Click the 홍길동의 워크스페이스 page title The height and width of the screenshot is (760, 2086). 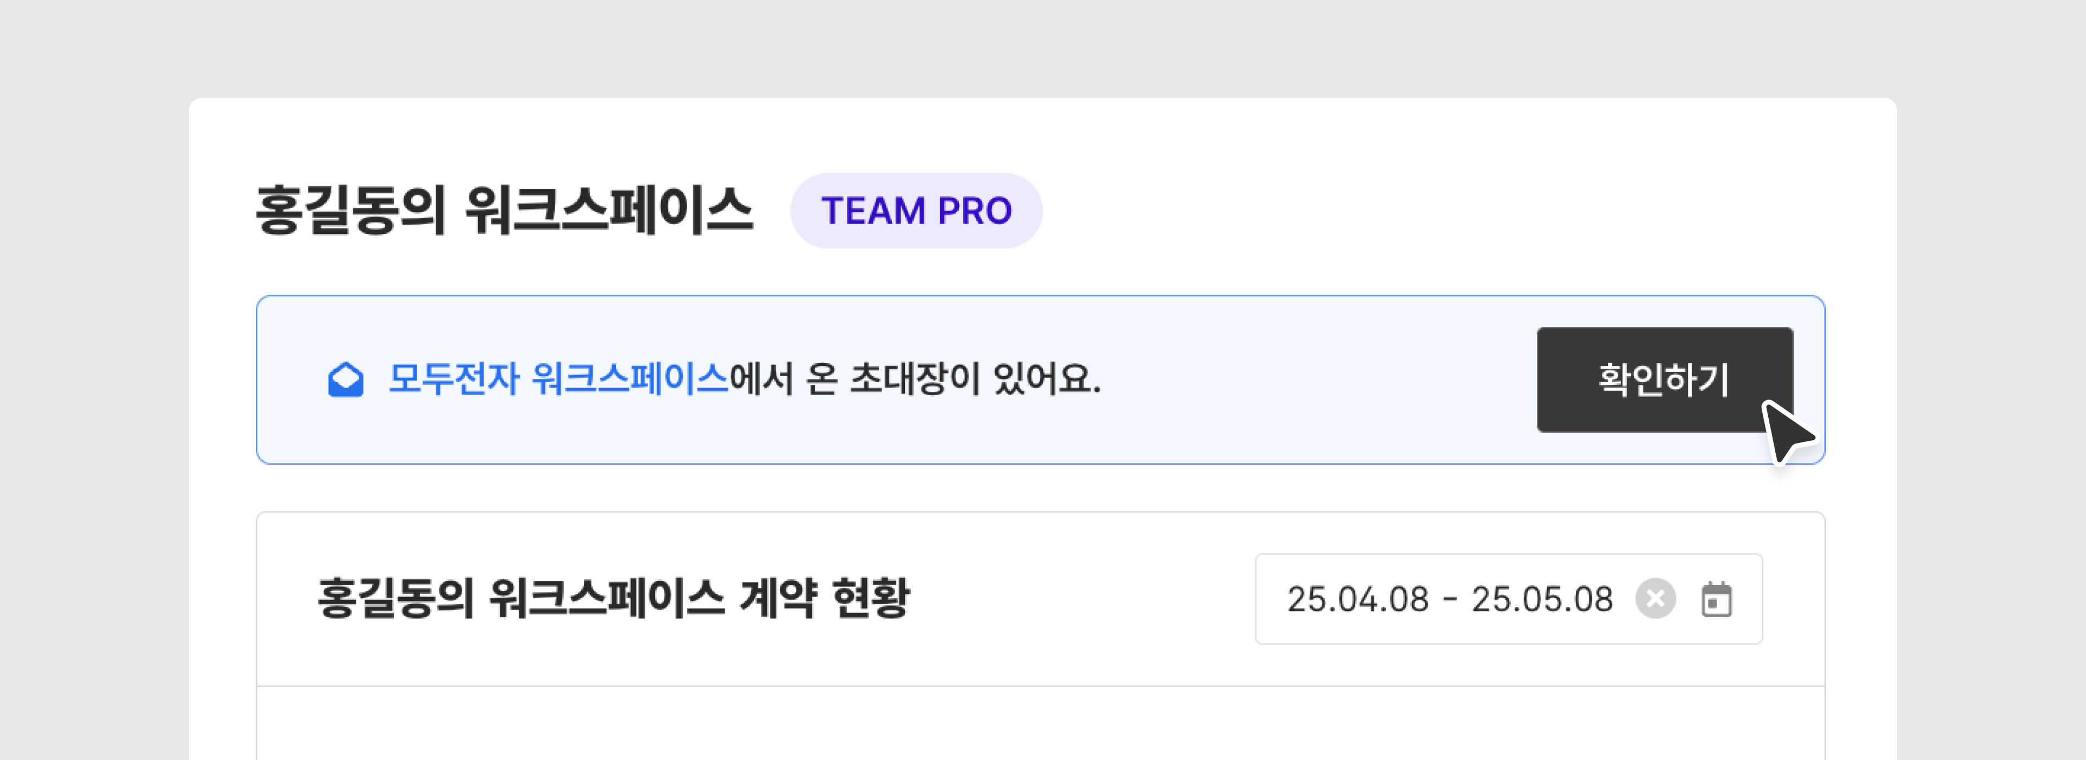click(504, 211)
